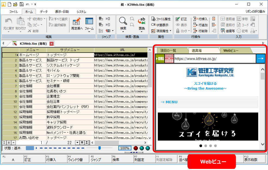Image resolution: width=268 pixels, height=170 pixels.
Task: Expand リボンの折り畳み ribbon collapse option
Action: (255, 12)
